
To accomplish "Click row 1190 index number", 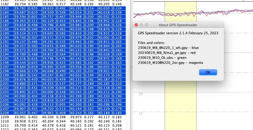I will pos(4,37).
